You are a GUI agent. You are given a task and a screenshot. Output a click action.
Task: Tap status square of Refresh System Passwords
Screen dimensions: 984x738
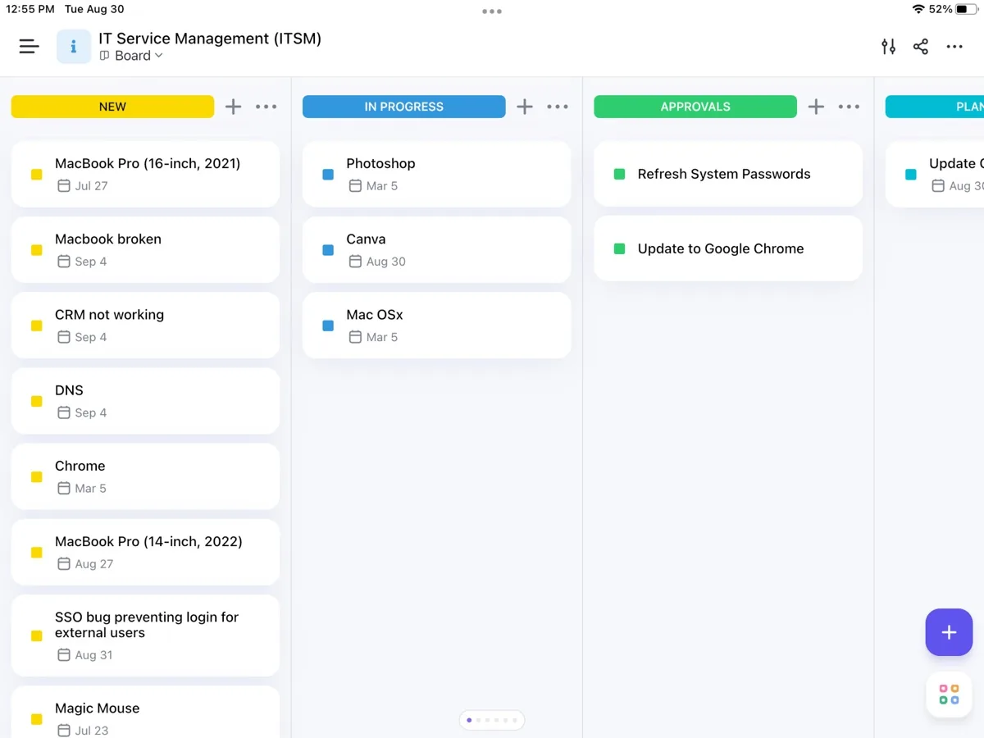pyautogui.click(x=619, y=174)
